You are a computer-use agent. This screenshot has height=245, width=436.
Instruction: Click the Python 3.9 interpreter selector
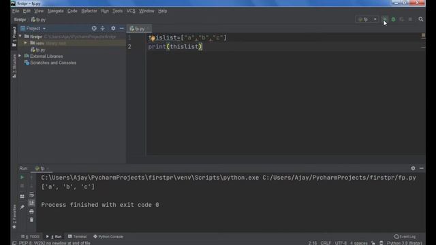click(405, 243)
